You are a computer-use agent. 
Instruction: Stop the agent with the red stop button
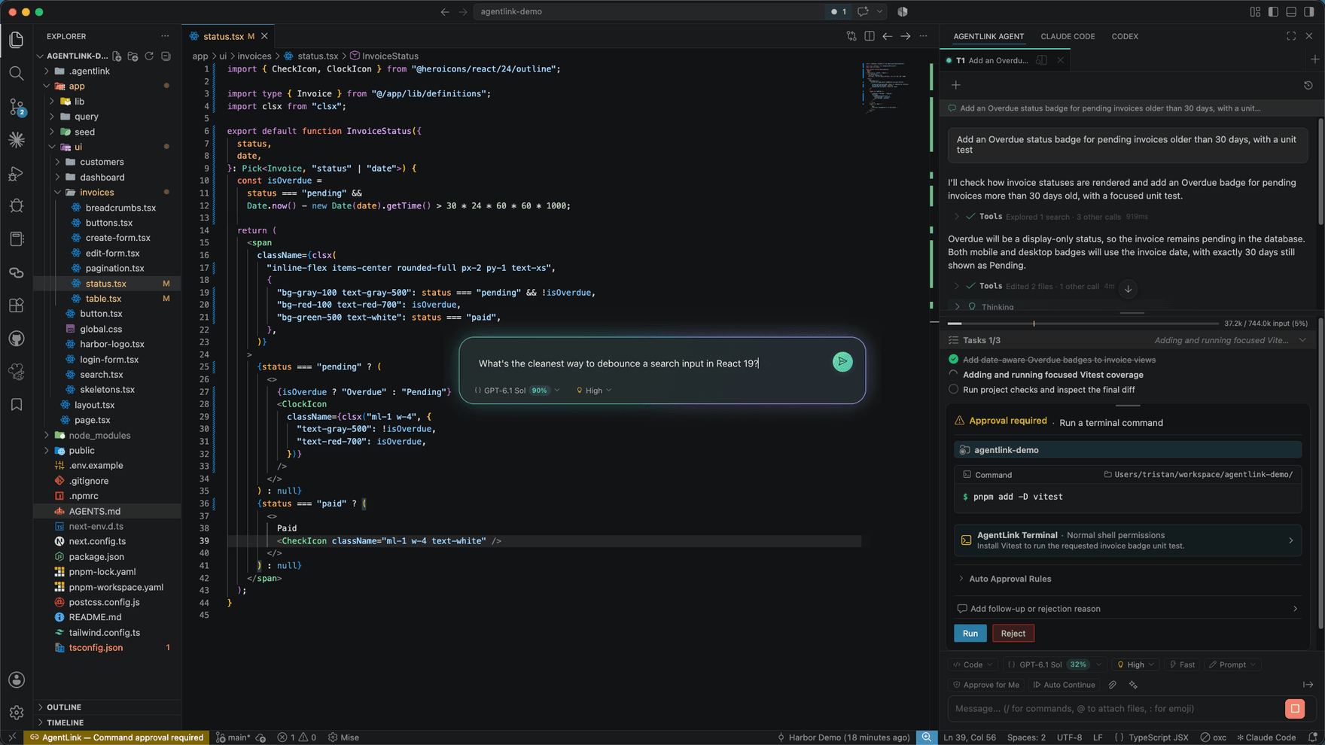(x=1295, y=709)
